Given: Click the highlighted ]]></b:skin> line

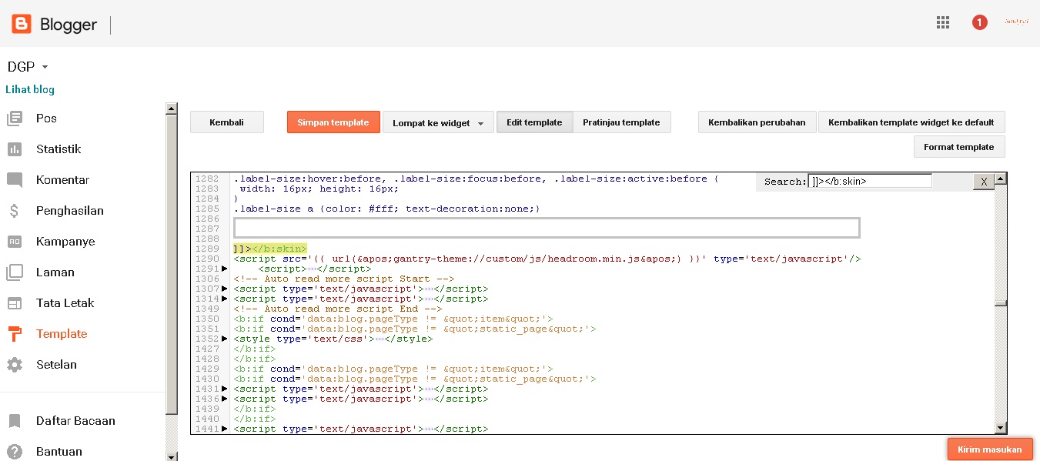Looking at the screenshot, I should (270, 249).
